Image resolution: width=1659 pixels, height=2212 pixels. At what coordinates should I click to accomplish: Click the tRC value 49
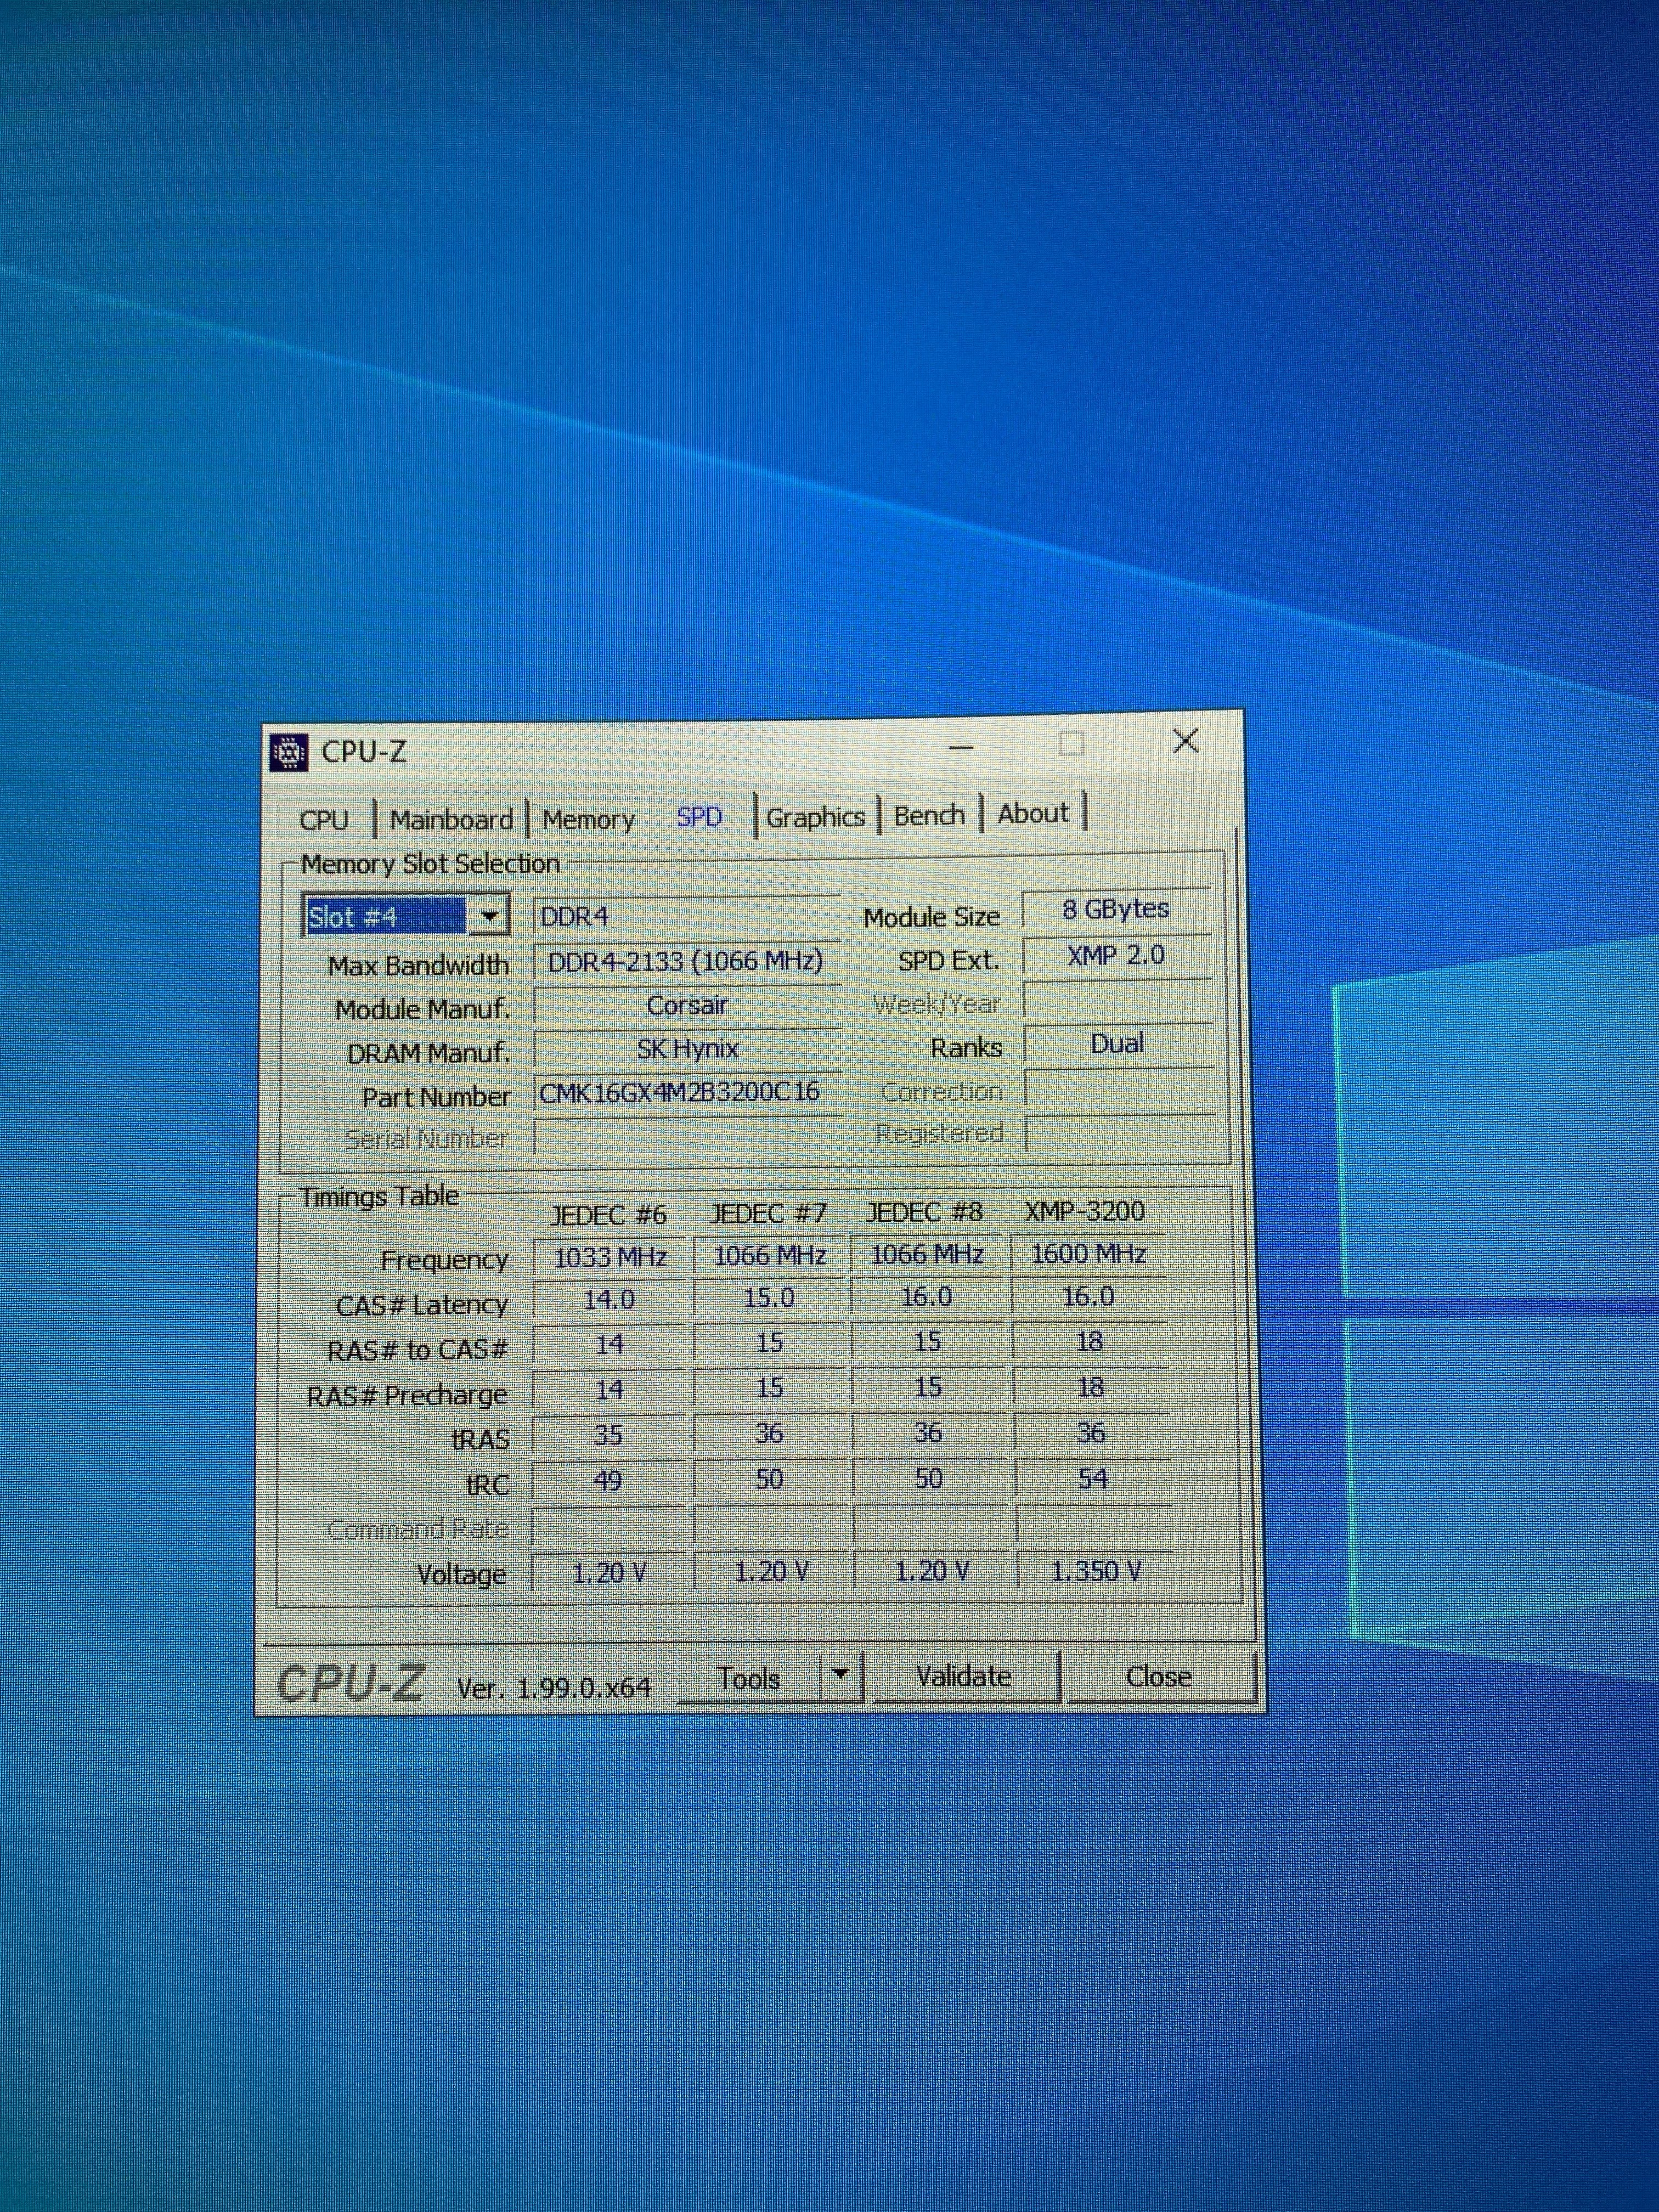pos(609,1481)
